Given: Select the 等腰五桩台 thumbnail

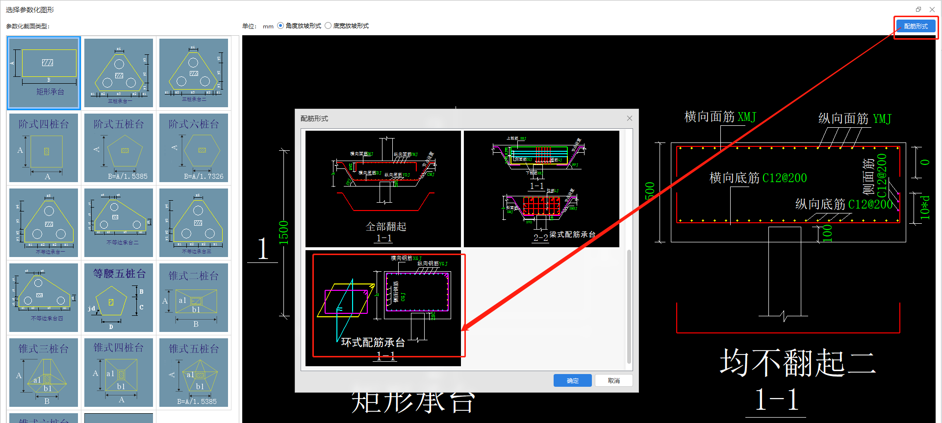Looking at the screenshot, I should point(119,298).
